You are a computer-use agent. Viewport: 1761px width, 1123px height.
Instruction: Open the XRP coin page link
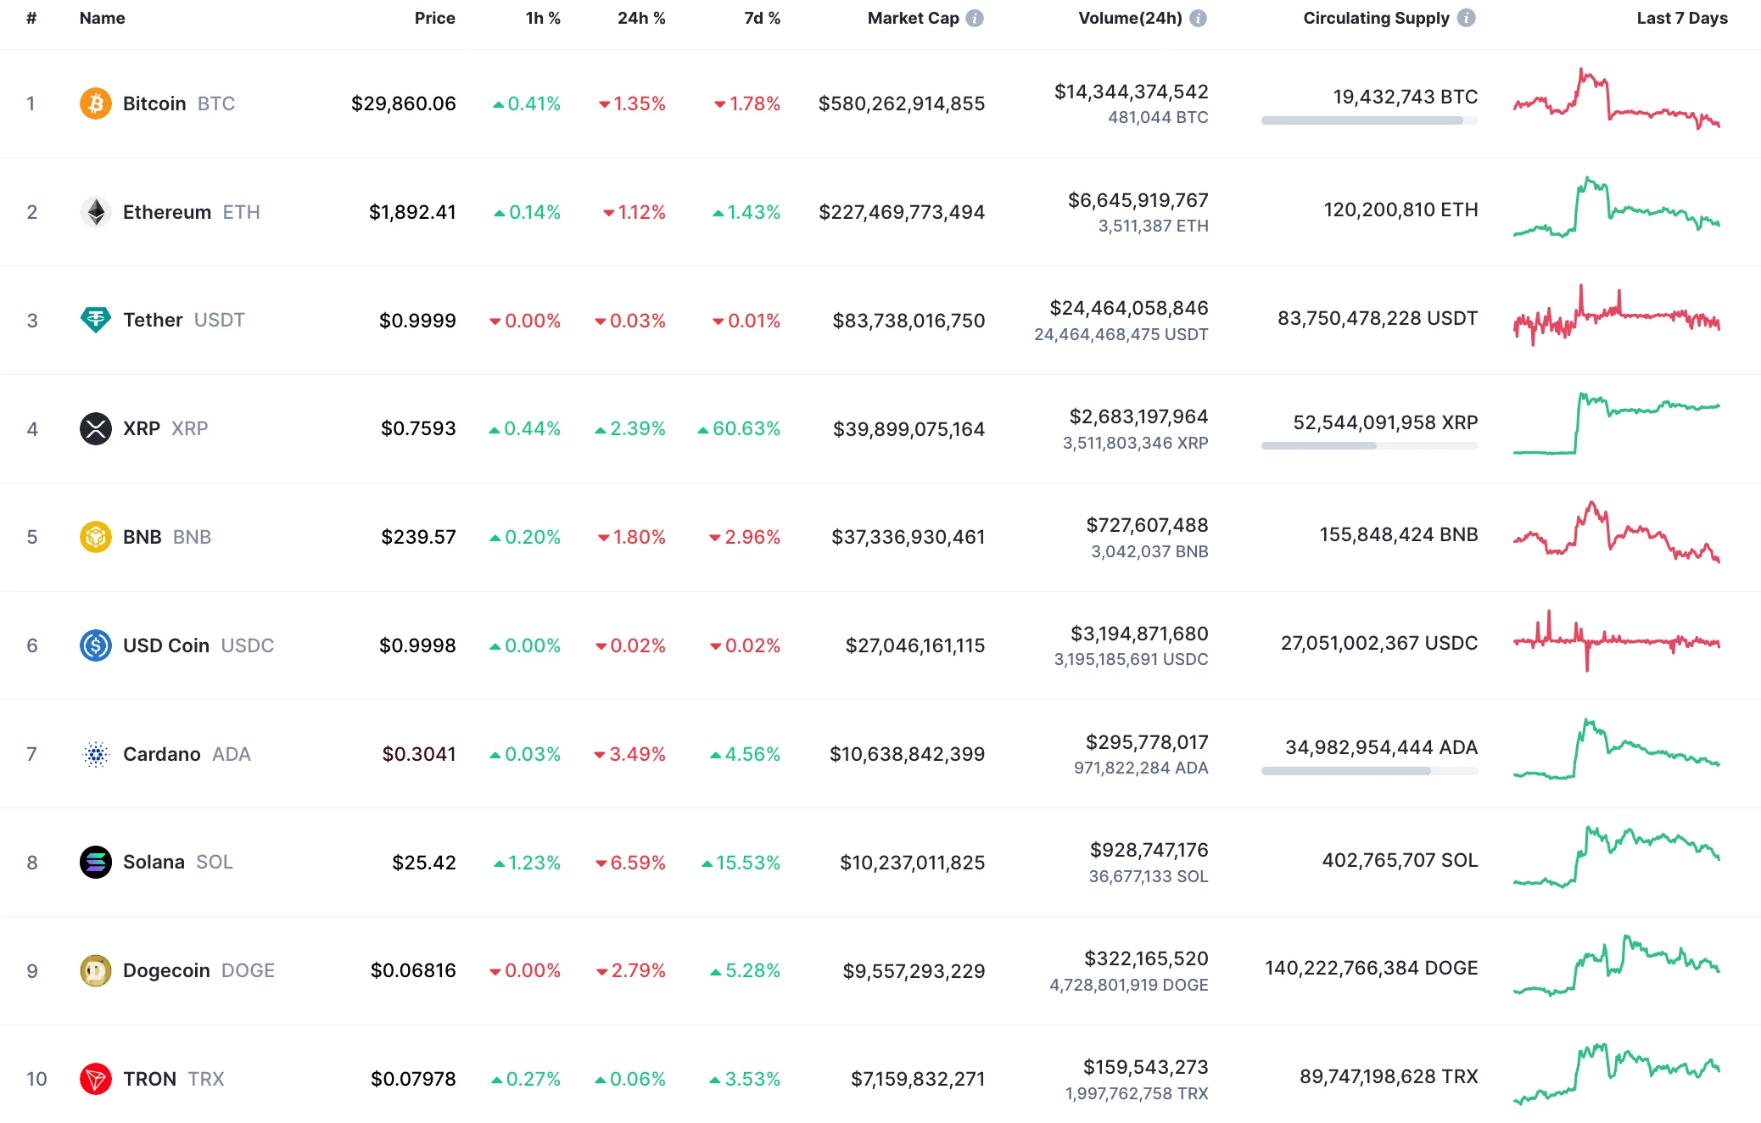tap(143, 429)
